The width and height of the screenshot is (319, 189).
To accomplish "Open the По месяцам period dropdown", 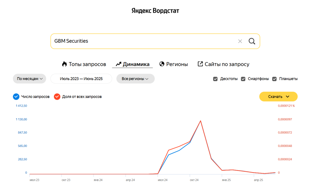I will point(30,79).
